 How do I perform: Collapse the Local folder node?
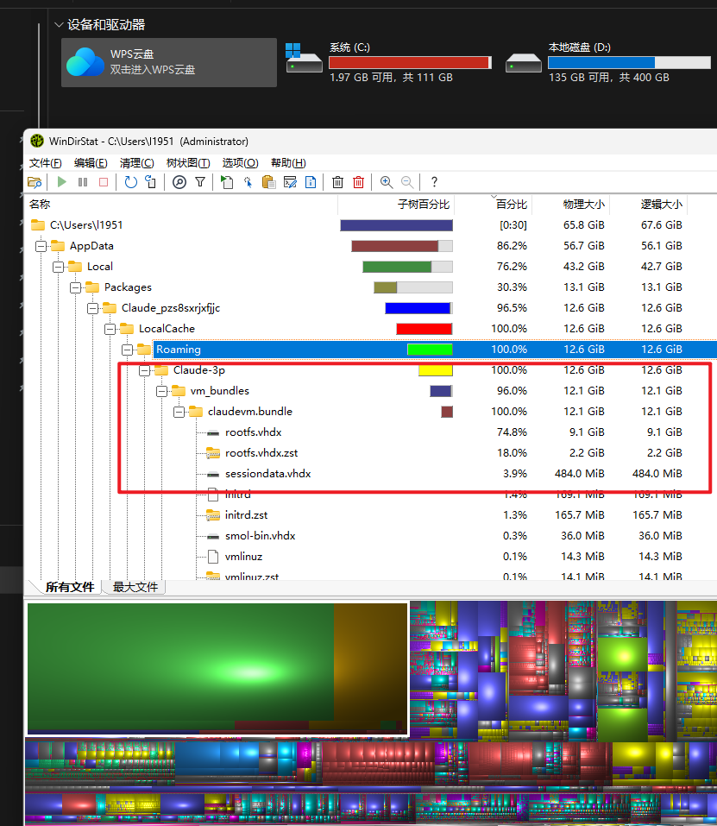[59, 267]
